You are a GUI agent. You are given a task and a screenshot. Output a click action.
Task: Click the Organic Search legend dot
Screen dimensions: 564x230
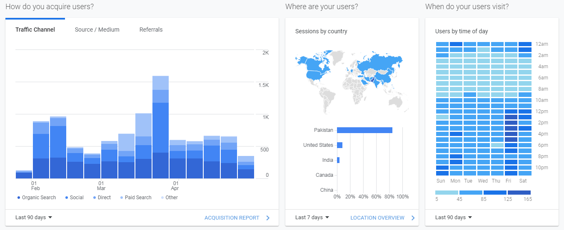[19, 198]
